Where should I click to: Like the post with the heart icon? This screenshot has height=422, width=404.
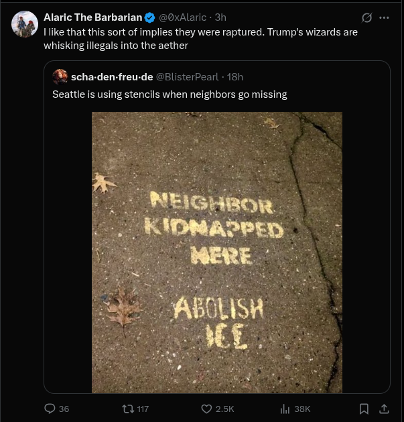click(x=206, y=409)
